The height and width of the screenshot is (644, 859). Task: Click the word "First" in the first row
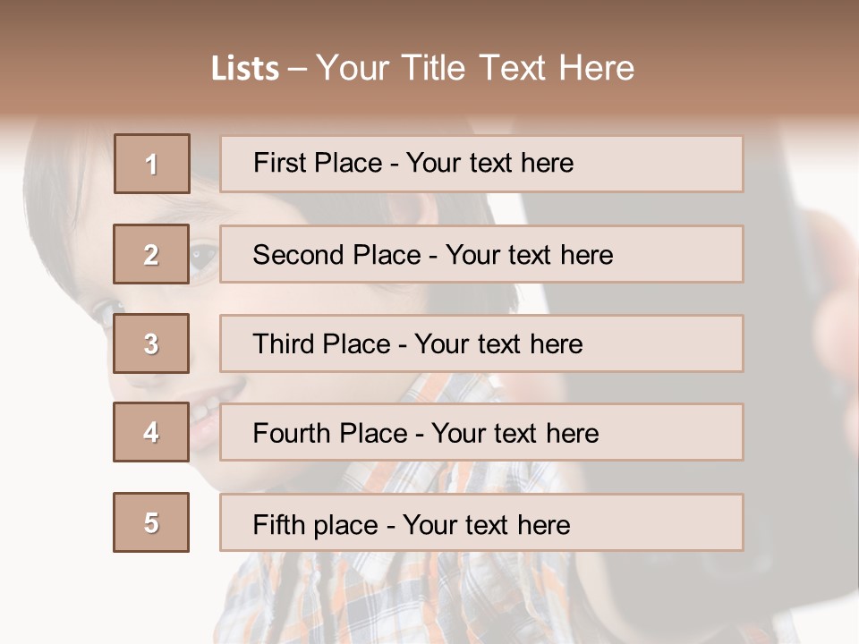274,163
